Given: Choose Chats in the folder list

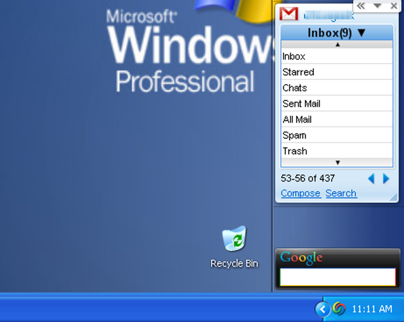Looking at the screenshot, I should pos(337,88).
